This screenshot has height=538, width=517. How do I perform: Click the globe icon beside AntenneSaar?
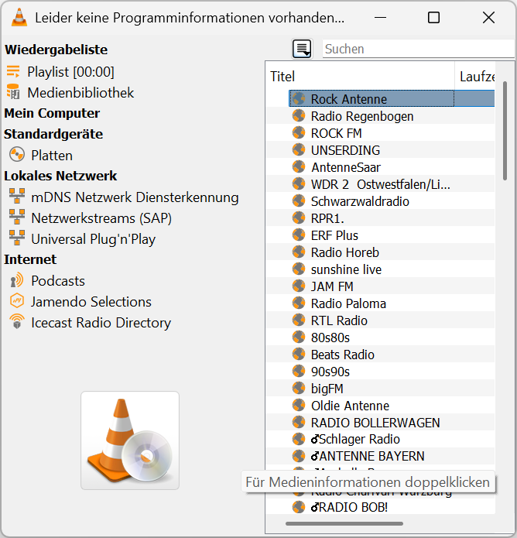point(299,166)
